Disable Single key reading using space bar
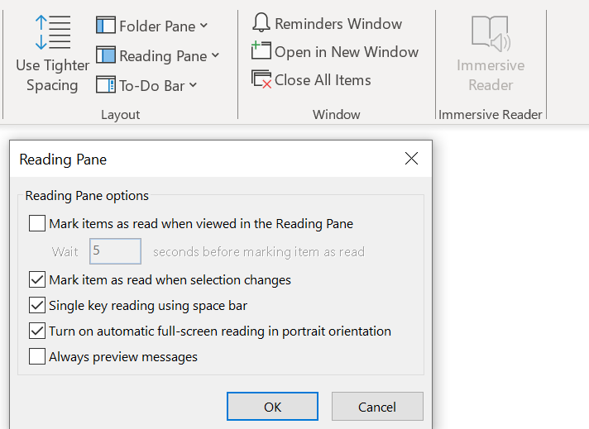Screen dimensions: 589x429 [x=37, y=305]
